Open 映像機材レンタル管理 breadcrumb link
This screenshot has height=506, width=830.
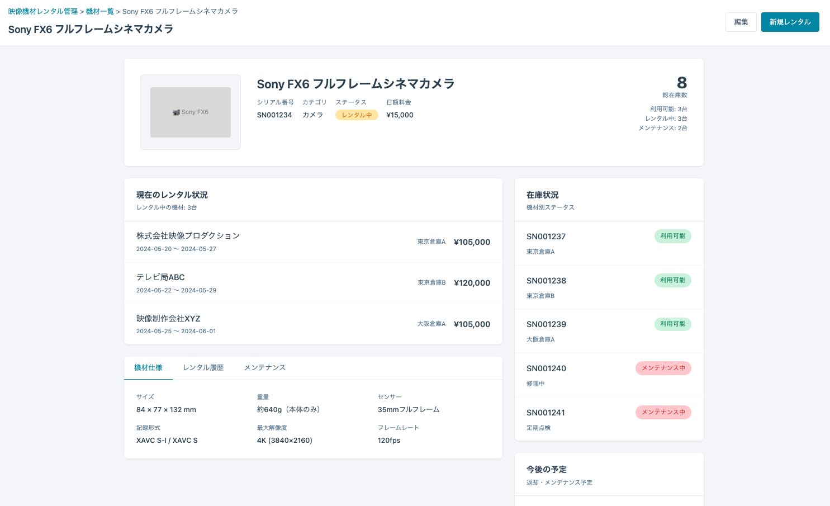tap(43, 11)
